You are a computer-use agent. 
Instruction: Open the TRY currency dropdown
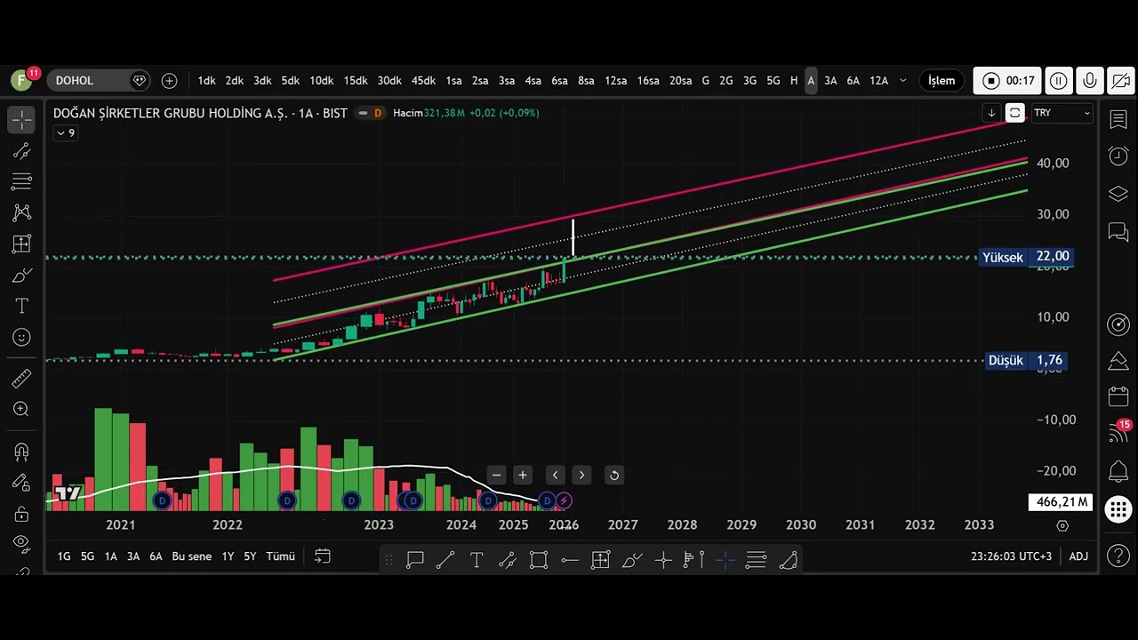[1062, 113]
